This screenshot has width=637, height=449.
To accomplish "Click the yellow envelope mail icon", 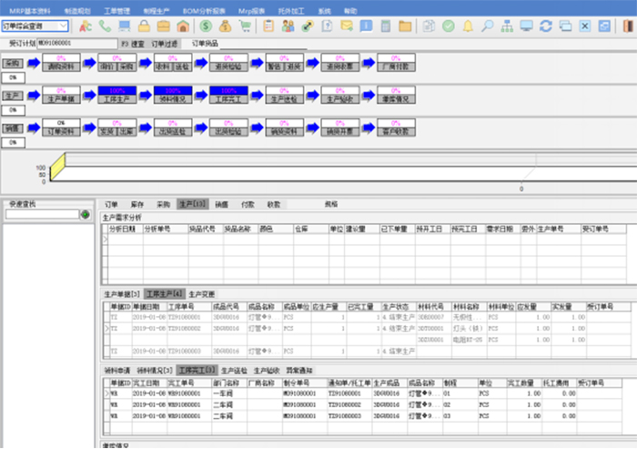I will click(x=347, y=26).
